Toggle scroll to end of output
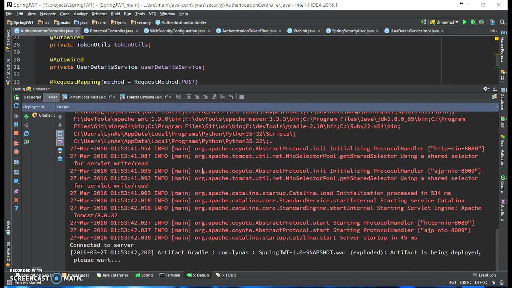The image size is (512, 288). 60,142
